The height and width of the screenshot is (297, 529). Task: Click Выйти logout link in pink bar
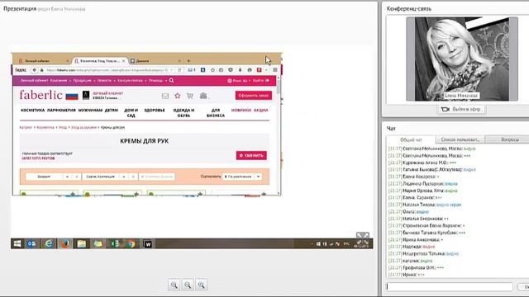pos(261,81)
